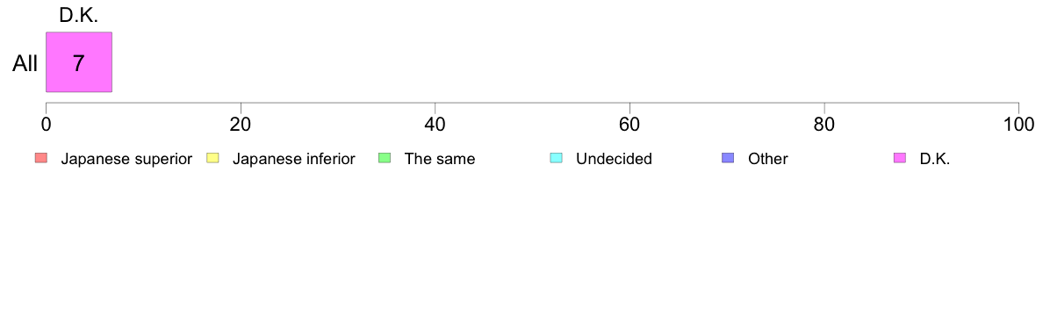
Task: Click the Japanese superior legend label
Action: click(126, 159)
